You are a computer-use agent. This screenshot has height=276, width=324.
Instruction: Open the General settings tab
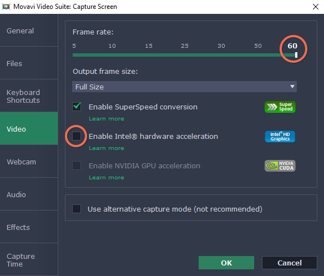coord(29,31)
